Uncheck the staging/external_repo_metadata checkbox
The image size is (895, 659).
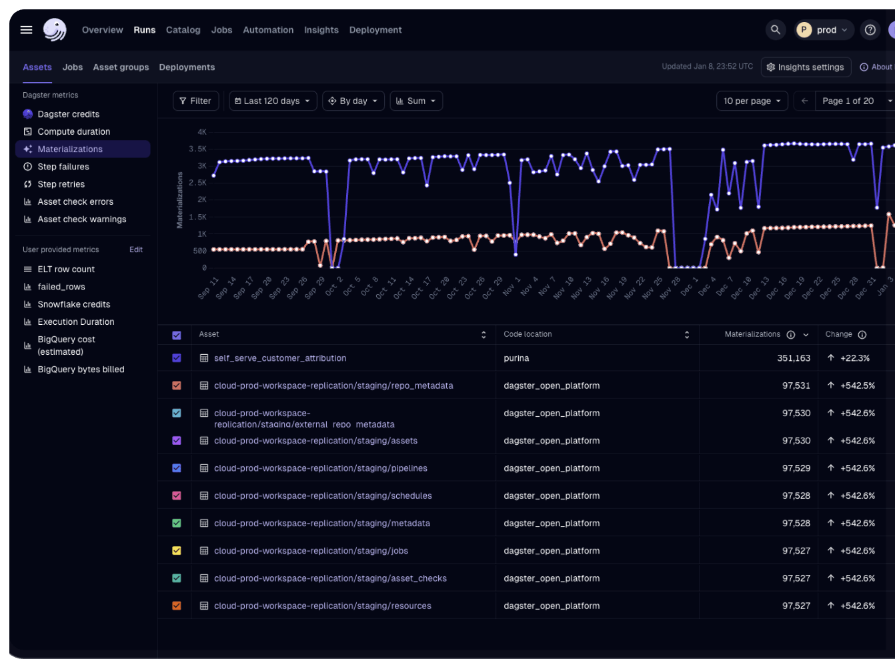[177, 413]
